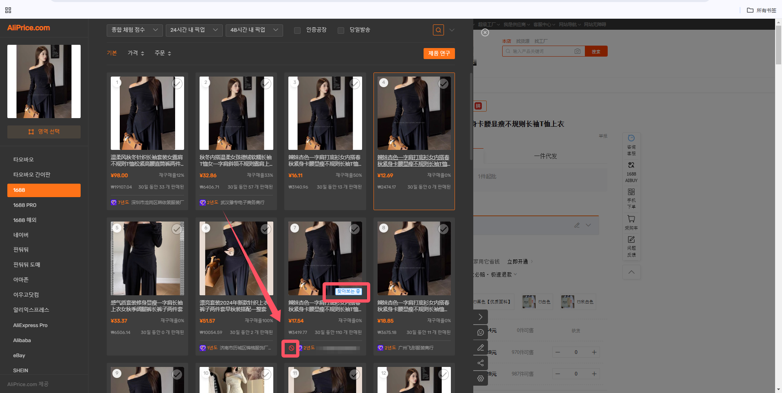Click the 제품 연구 button
The image size is (782, 393).
point(439,53)
